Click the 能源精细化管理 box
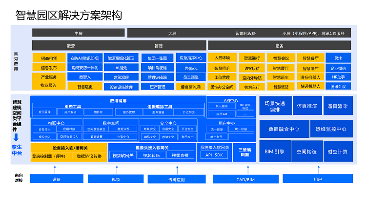 point(121,58)
